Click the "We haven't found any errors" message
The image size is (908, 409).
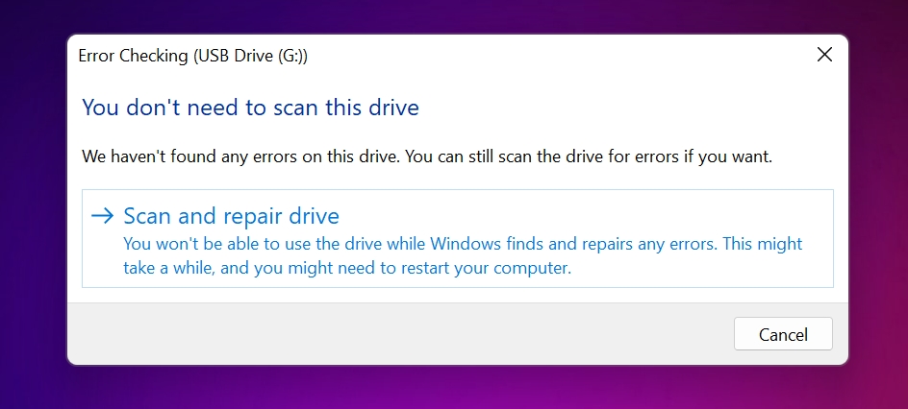(x=240, y=156)
